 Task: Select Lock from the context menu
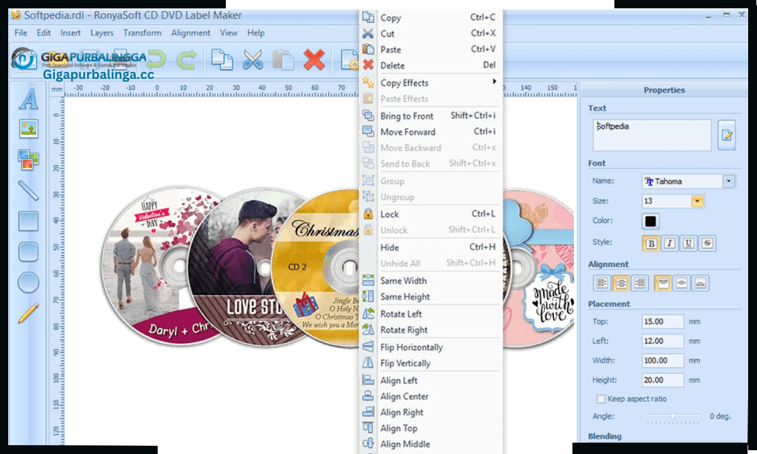(x=431, y=214)
